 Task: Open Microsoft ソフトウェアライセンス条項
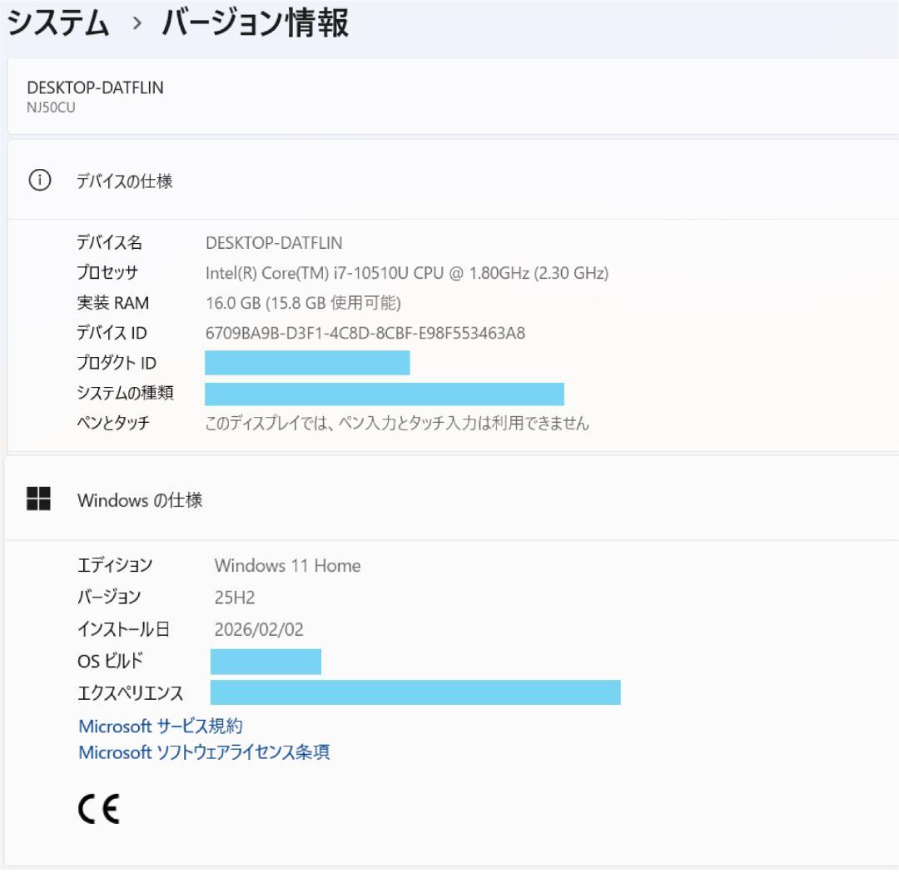pos(205,752)
